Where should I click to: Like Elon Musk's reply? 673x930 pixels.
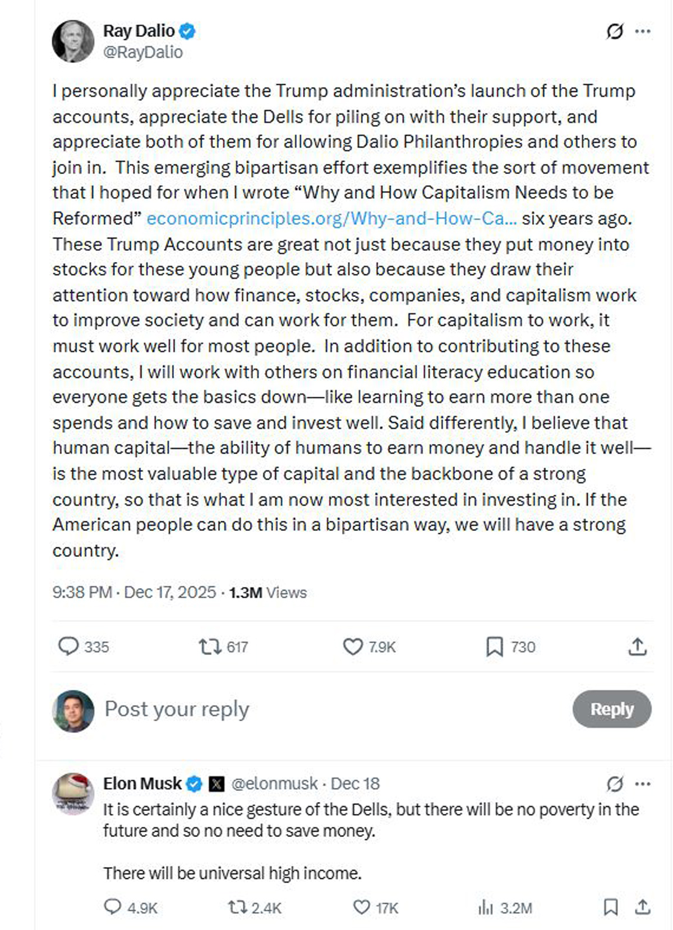tap(362, 907)
